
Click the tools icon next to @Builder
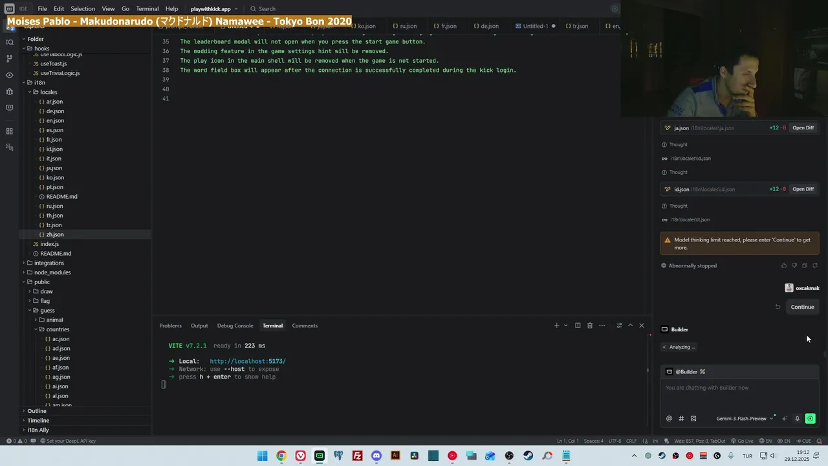click(703, 372)
